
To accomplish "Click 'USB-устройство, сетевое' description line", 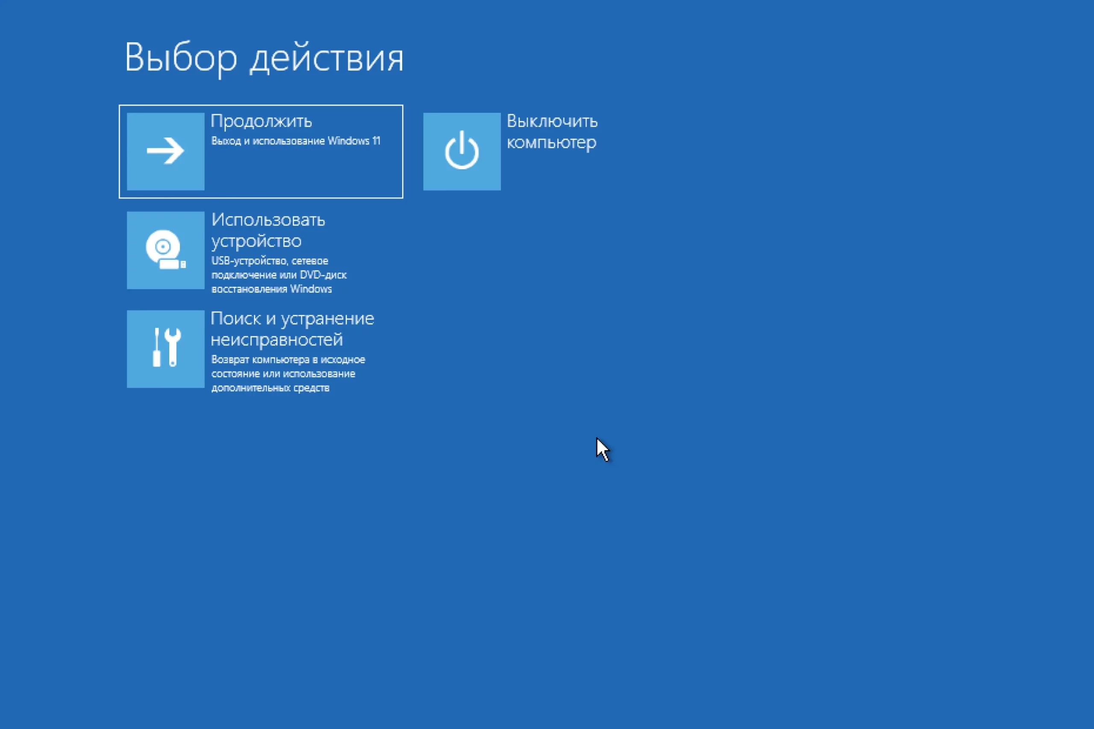I will (x=270, y=261).
